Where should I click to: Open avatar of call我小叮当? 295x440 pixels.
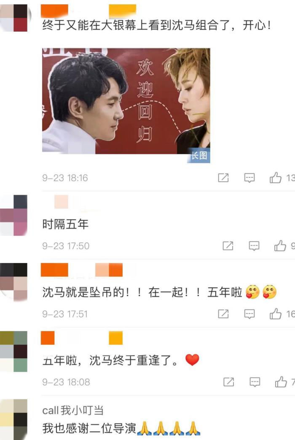pos(14,419)
